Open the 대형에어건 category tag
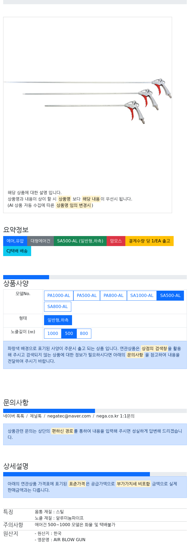This screenshot has width=190, height=543. [x=40, y=241]
